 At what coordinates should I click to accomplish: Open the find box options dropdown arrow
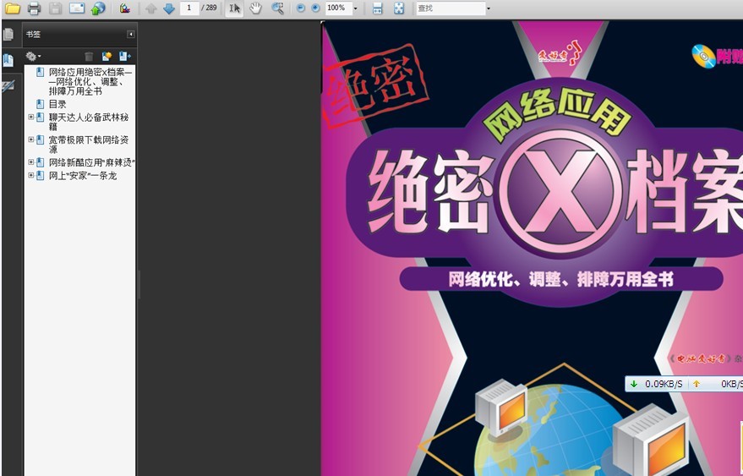pyautogui.click(x=489, y=8)
